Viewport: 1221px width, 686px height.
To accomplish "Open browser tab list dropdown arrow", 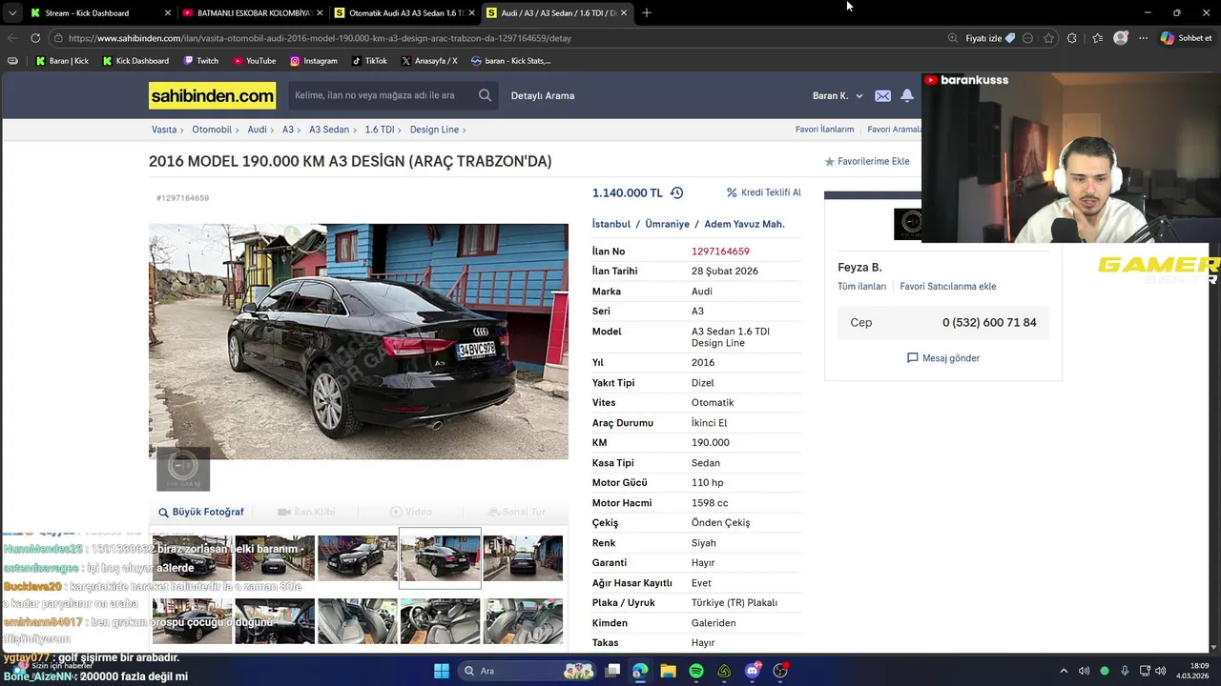I will 11,13.
